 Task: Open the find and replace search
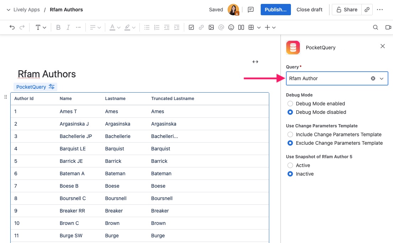pos(376,28)
